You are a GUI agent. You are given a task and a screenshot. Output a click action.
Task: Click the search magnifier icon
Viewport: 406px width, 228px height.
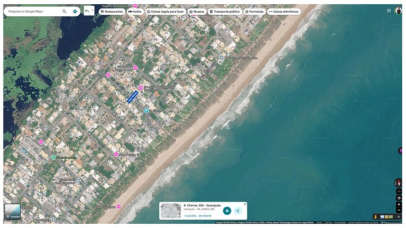[x=64, y=12]
